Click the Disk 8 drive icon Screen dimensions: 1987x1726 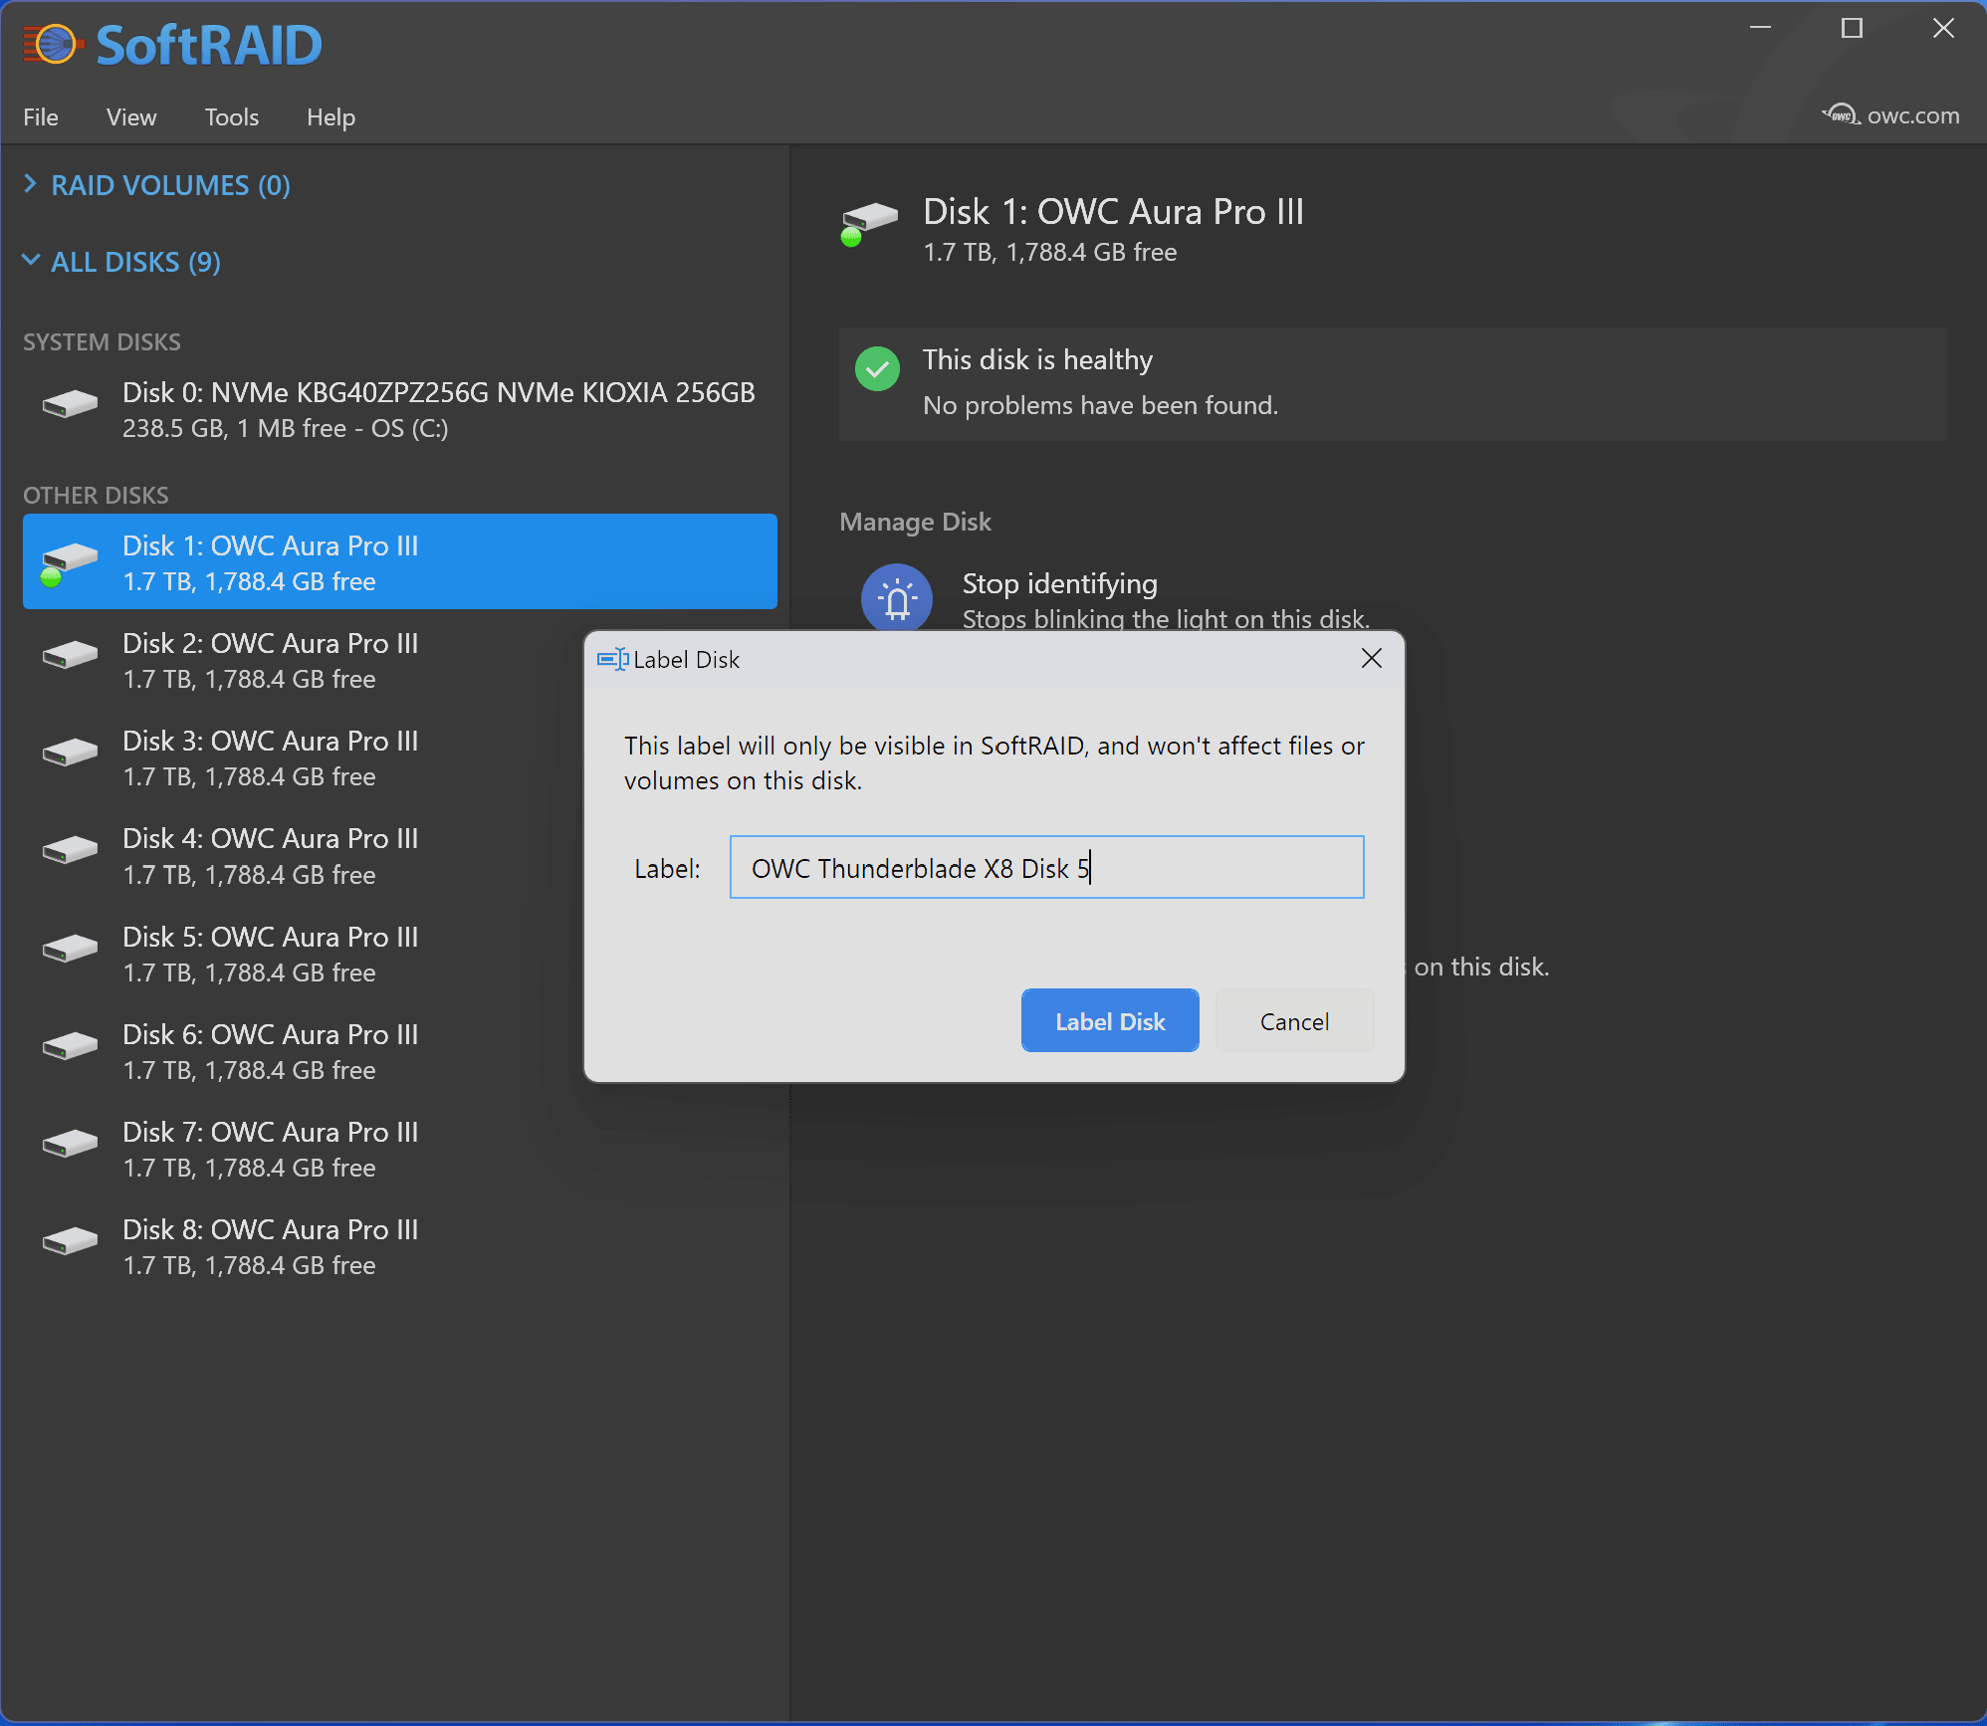tap(70, 1241)
